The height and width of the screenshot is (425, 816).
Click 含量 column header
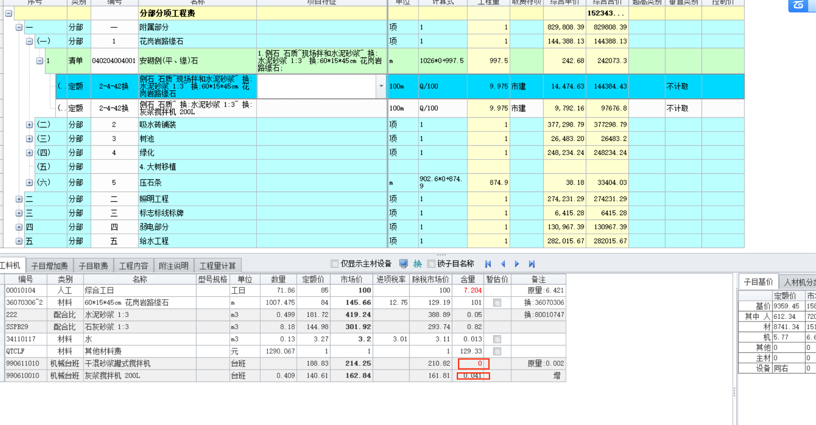(x=468, y=279)
